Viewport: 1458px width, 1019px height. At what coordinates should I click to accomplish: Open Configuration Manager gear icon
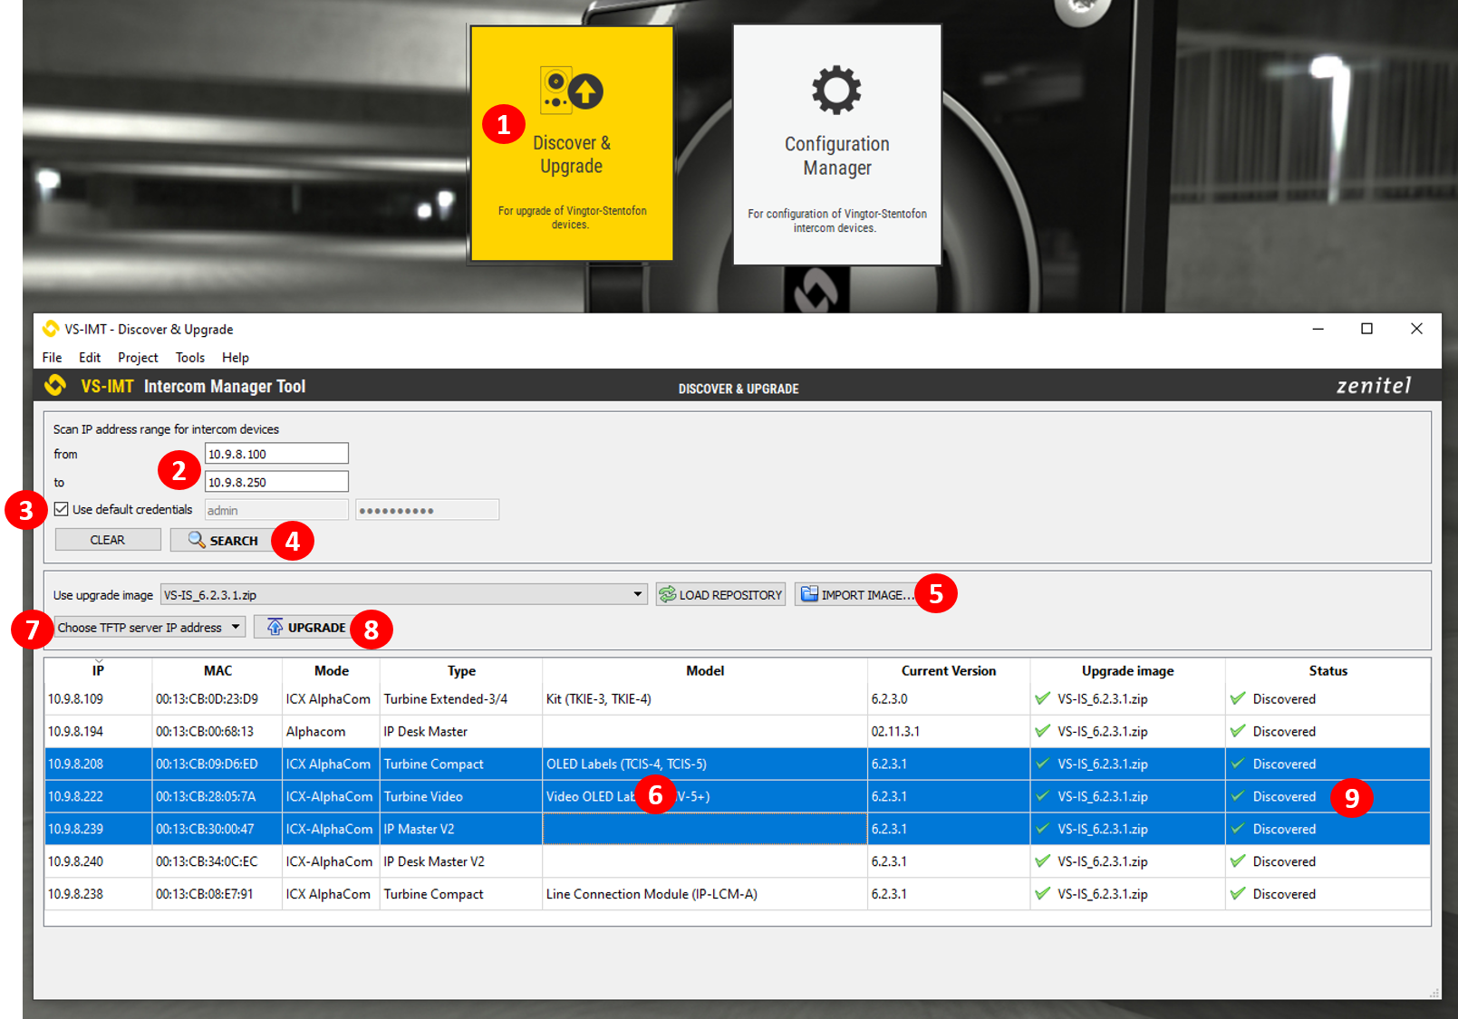pyautogui.click(x=835, y=90)
